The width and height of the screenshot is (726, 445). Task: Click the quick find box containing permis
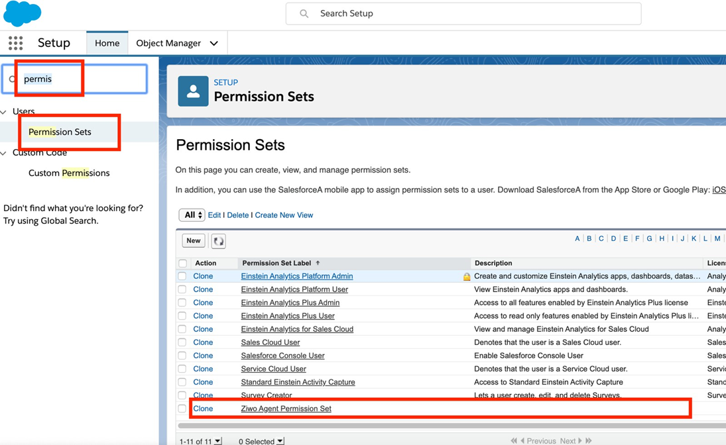[x=74, y=79]
